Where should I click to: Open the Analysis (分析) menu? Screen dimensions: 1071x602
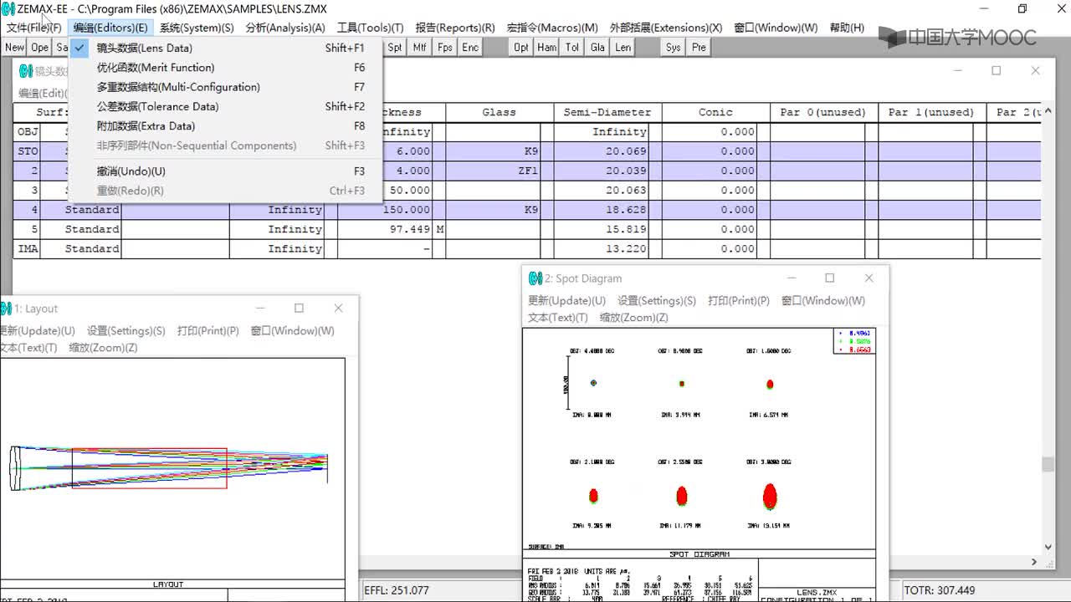(x=285, y=28)
